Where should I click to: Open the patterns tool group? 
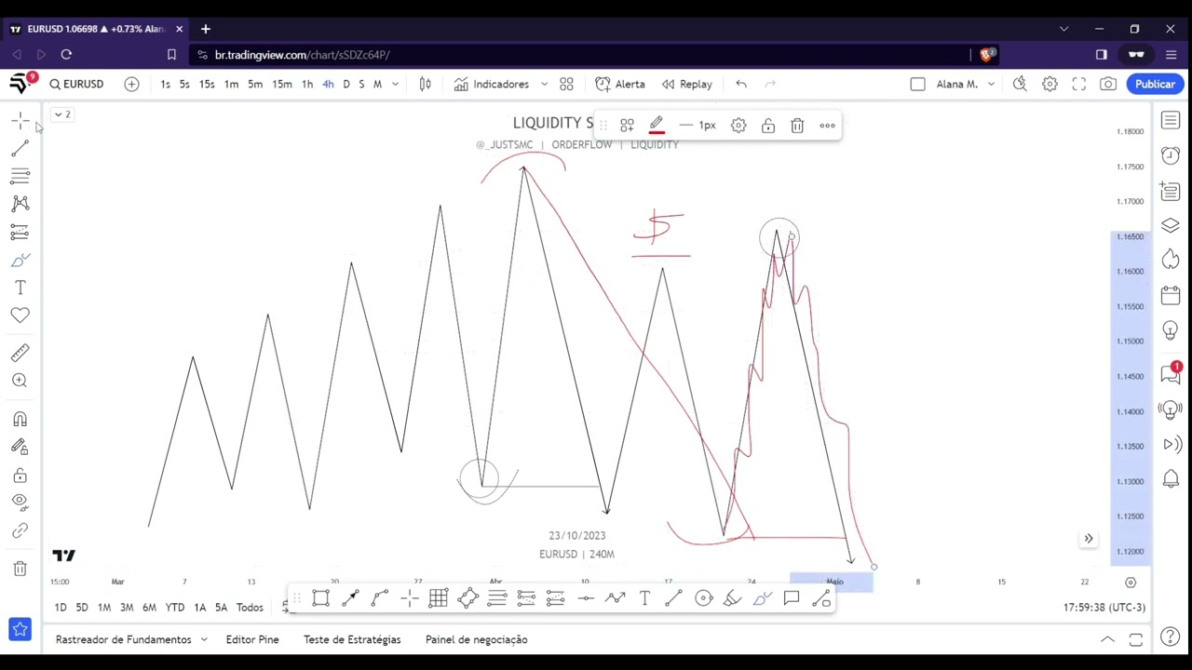point(20,204)
